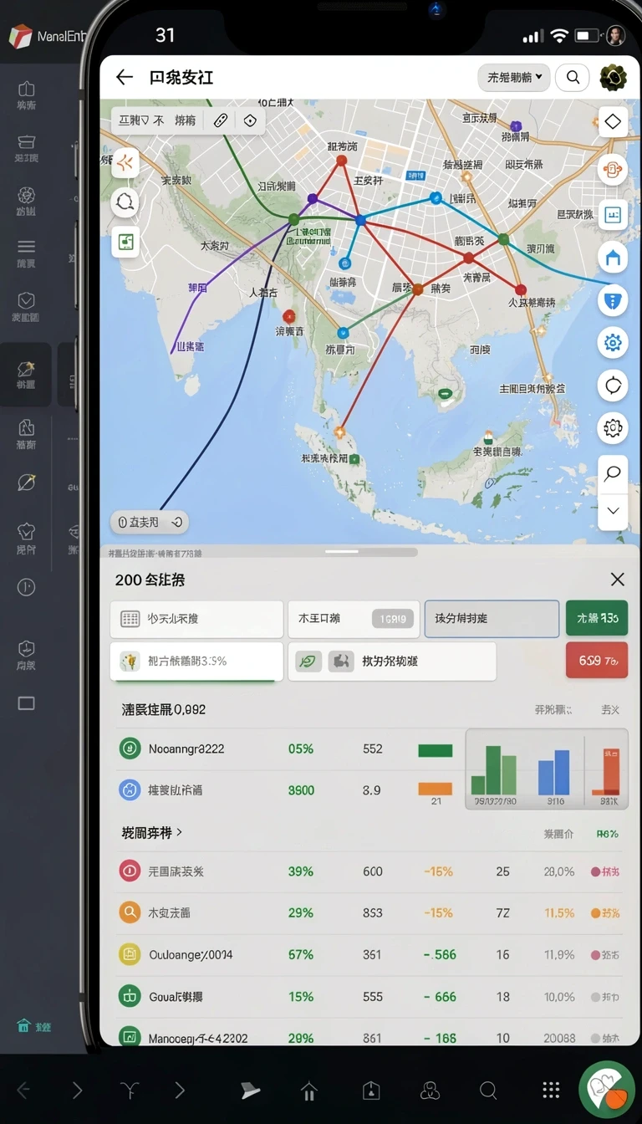Expand the section header with right chevron
This screenshot has height=1124, width=642.
(x=152, y=833)
